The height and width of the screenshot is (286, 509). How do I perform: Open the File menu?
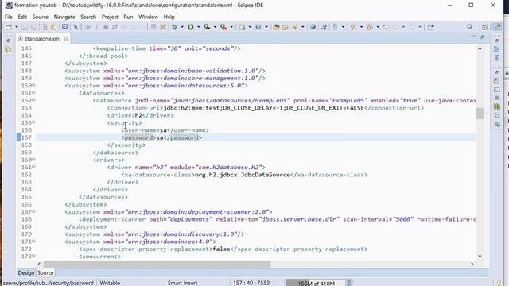pos(9,17)
